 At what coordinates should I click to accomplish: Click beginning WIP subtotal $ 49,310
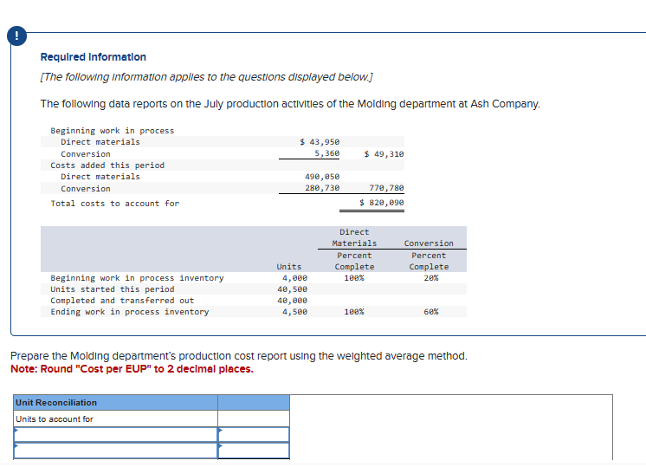point(384,153)
